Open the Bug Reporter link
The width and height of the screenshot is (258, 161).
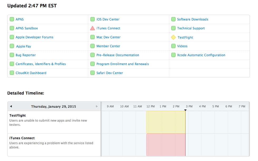coord(26,55)
